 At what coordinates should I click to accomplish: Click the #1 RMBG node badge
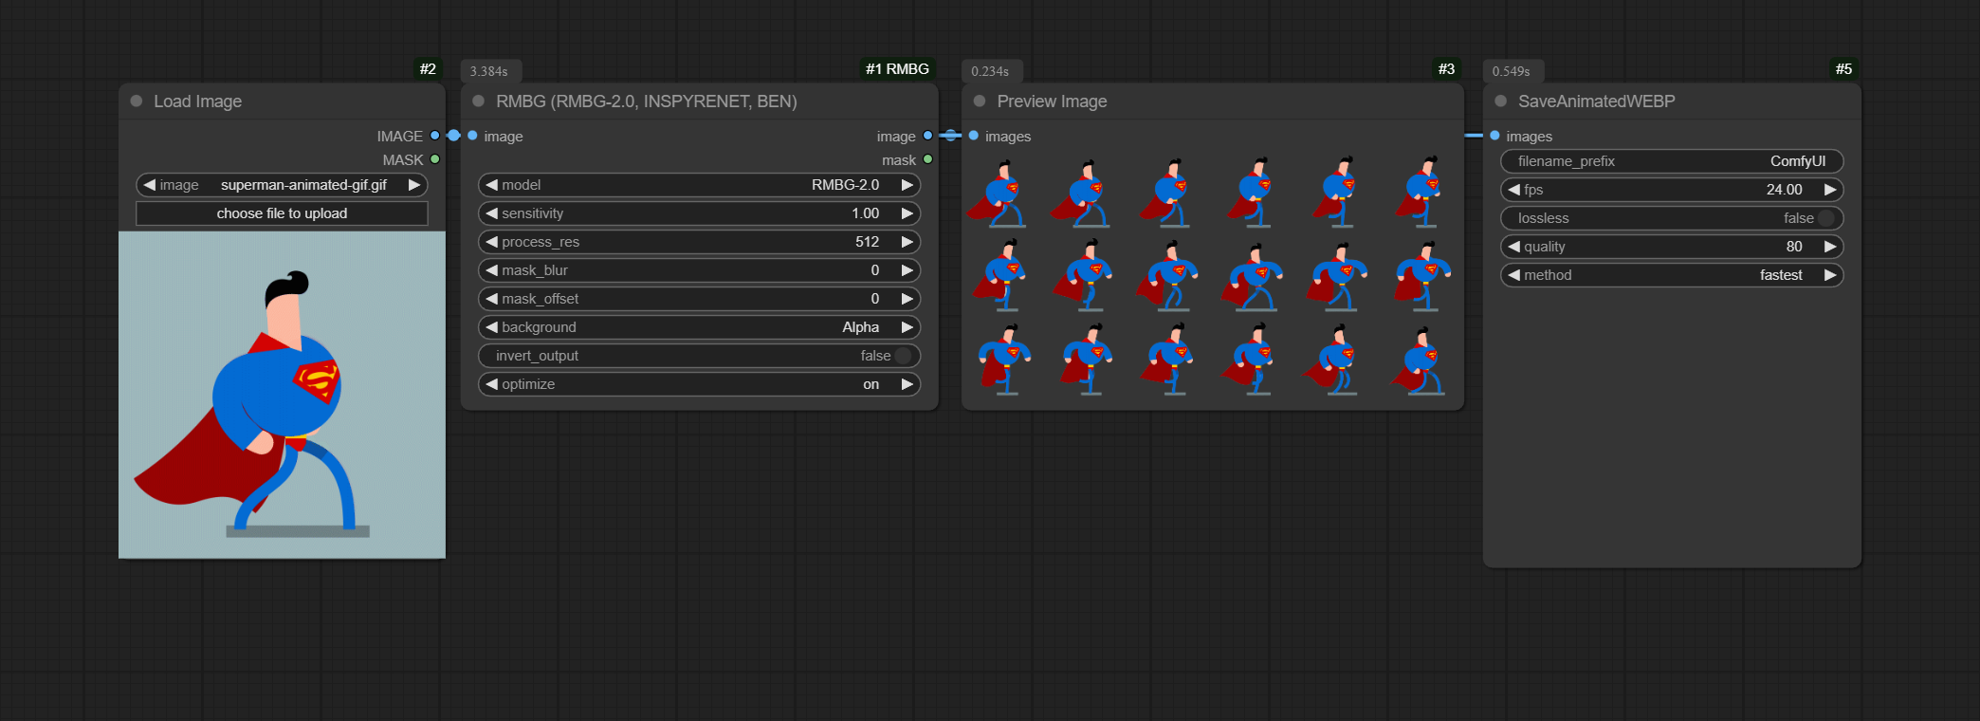click(x=897, y=69)
